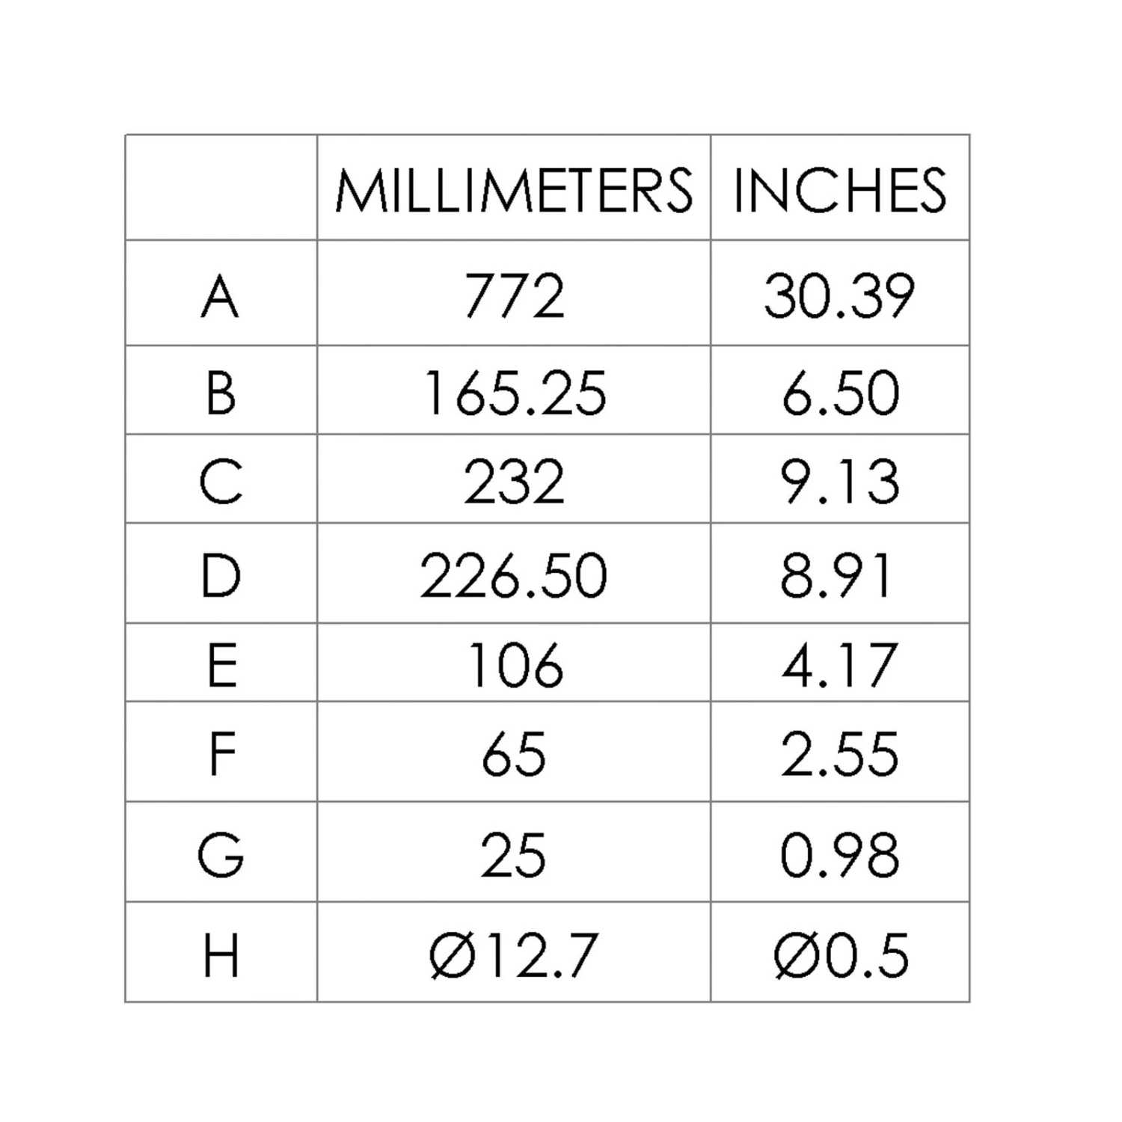The width and height of the screenshot is (1122, 1122).
Task: Click the 30.39 inches value
Action: (x=839, y=296)
